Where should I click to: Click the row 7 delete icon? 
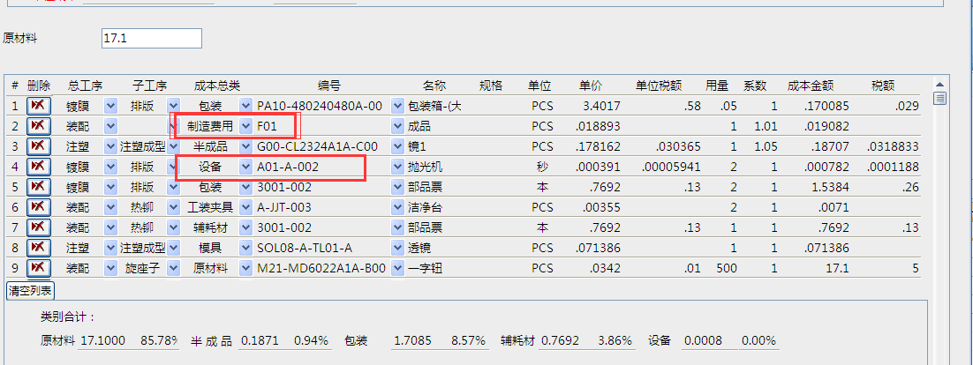38,227
